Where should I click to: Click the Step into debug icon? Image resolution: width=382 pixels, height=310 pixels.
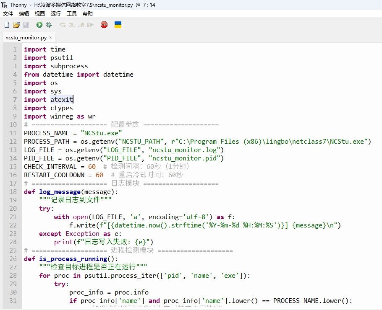[x=72, y=25]
